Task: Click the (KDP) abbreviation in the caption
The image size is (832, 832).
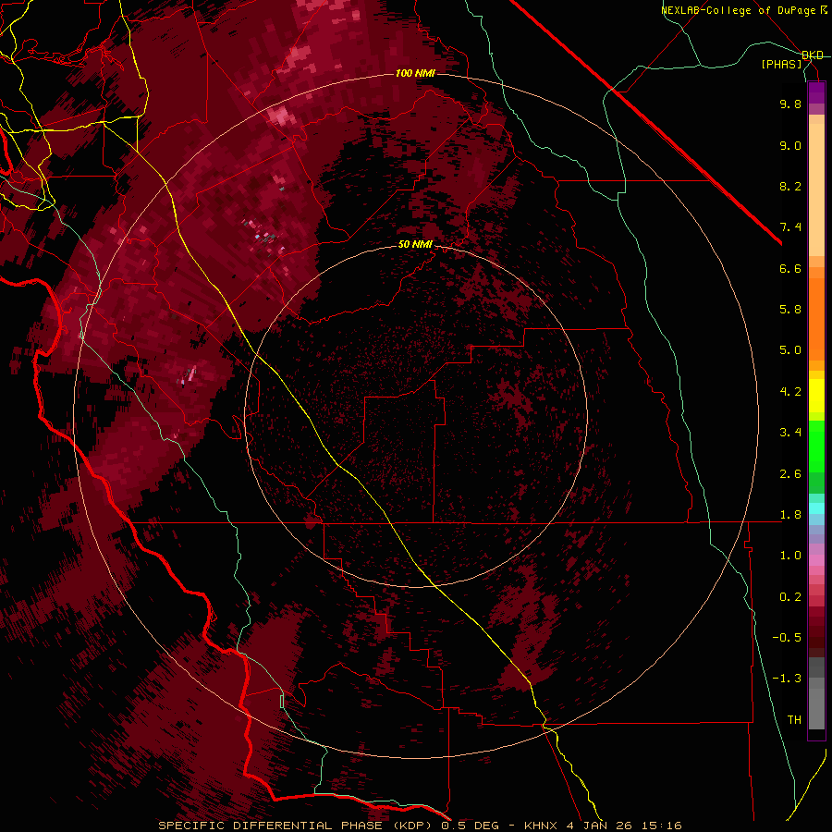Action: tap(414, 826)
